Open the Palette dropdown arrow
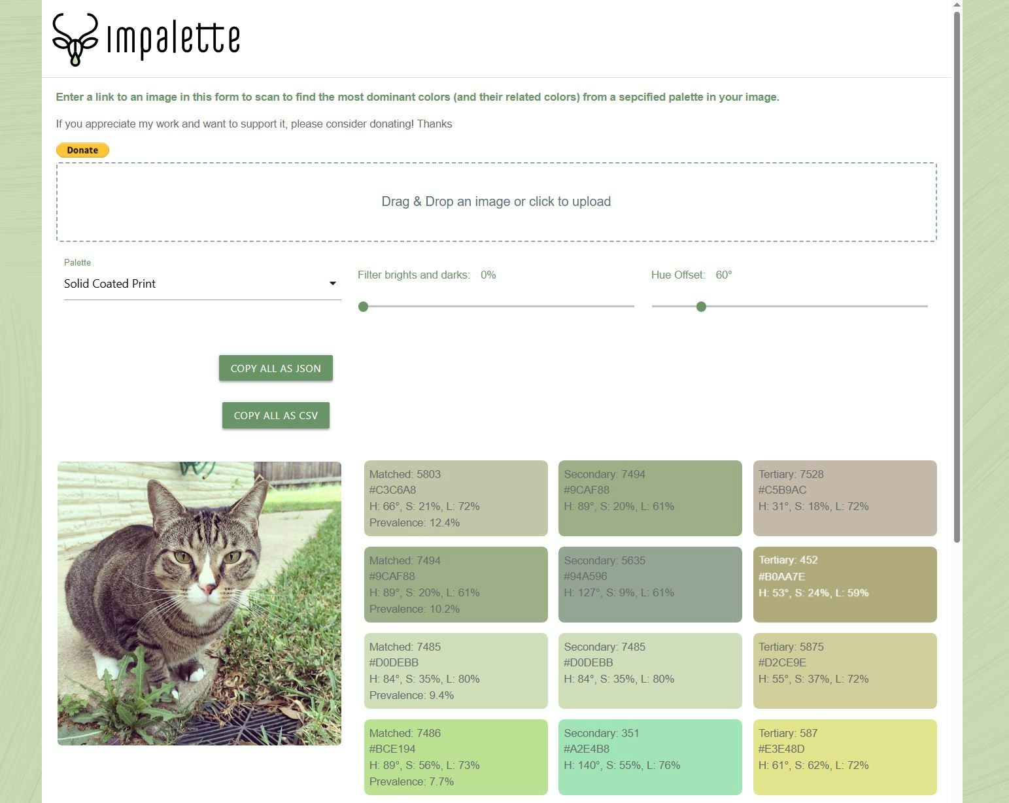Image resolution: width=1009 pixels, height=803 pixels. point(332,283)
